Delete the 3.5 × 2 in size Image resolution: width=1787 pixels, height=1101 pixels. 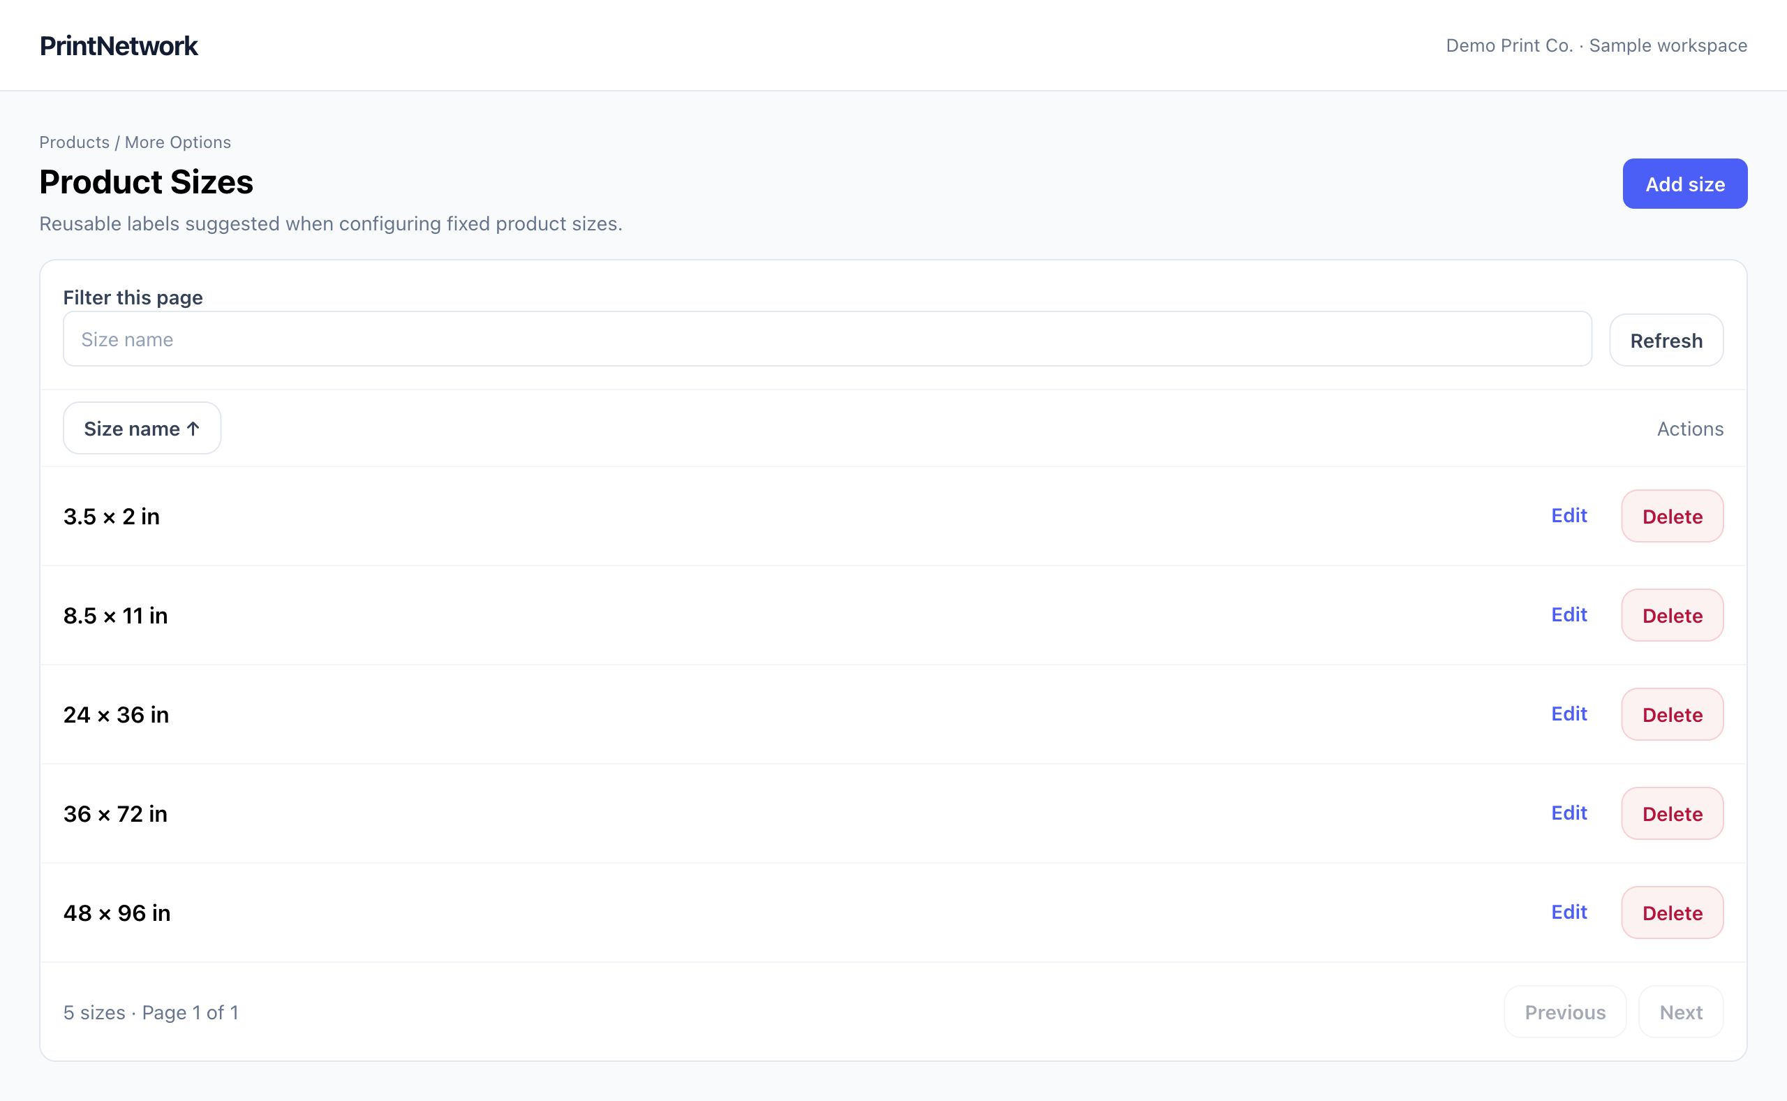coord(1672,516)
